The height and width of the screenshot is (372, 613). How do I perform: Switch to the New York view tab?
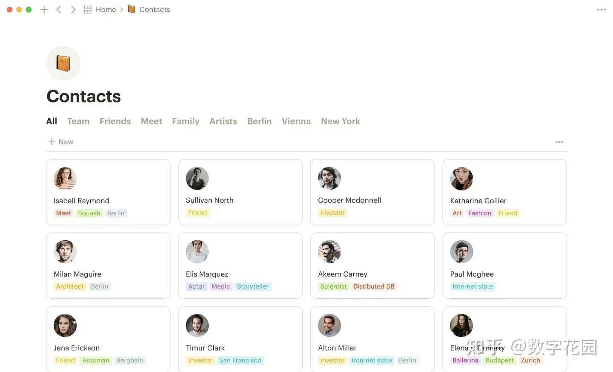coord(341,121)
